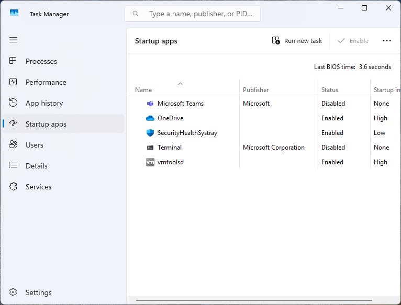The width and height of the screenshot is (401, 305).
Task: Click the High impact value for OneDrive
Action: click(381, 118)
